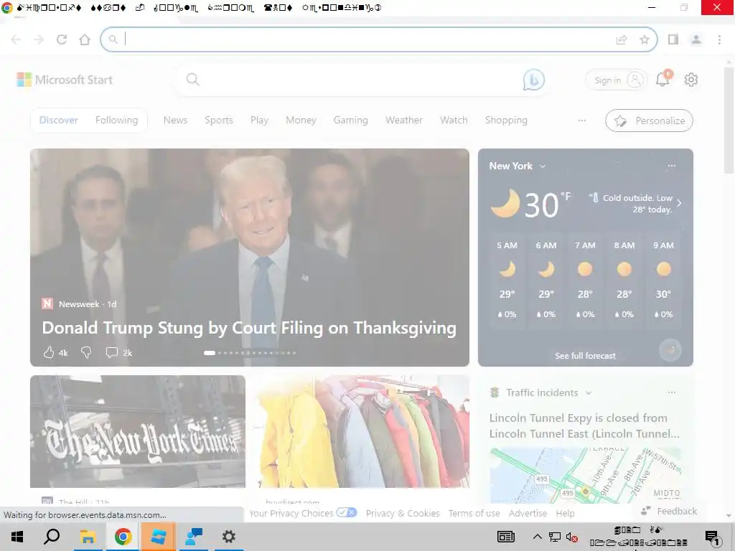Click the Help footer link

click(566, 513)
